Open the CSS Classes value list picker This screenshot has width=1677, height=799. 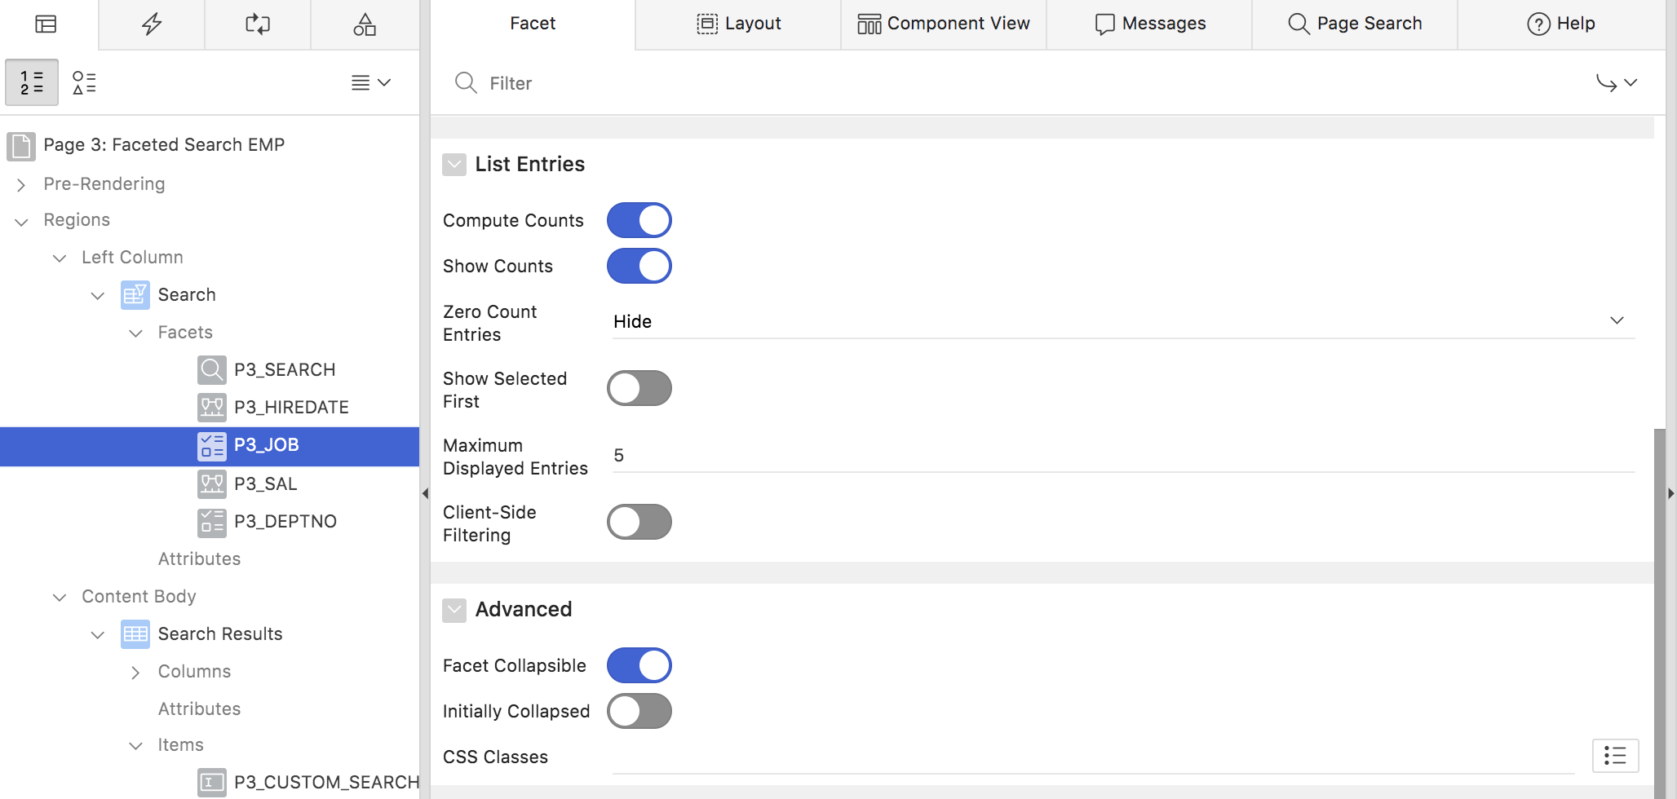point(1615,756)
